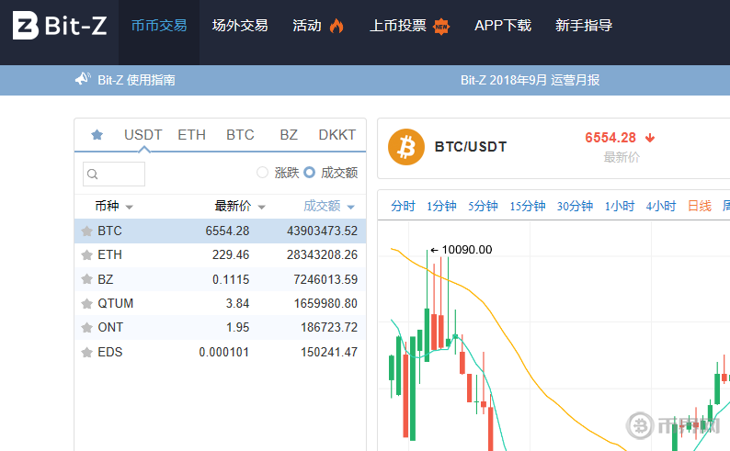730x451 pixels.
Task: Favorite BTC with its star icon
Action: coord(86,231)
